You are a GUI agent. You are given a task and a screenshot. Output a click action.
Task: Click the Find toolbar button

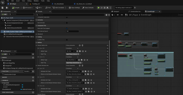point(48,8)
